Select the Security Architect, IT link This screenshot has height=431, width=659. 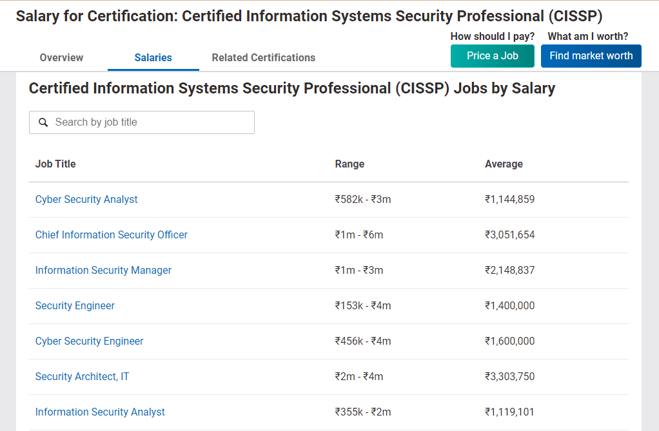coord(82,377)
